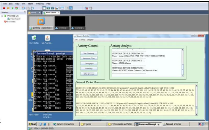Select Powered On in the sidebar
This screenshot has height=130, width=209.
(x=13, y=16)
